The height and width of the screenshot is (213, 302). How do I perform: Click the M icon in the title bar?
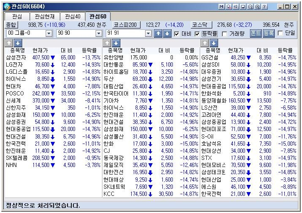tap(222, 7)
